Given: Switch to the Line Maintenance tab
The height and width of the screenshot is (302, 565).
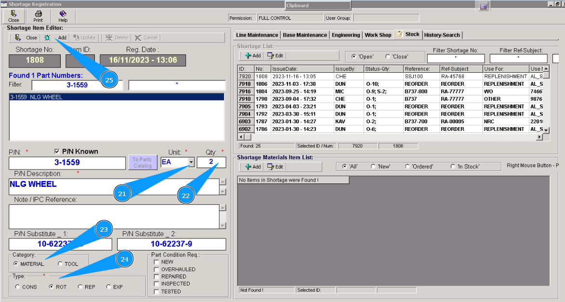Looking at the screenshot, I should coord(257,35).
